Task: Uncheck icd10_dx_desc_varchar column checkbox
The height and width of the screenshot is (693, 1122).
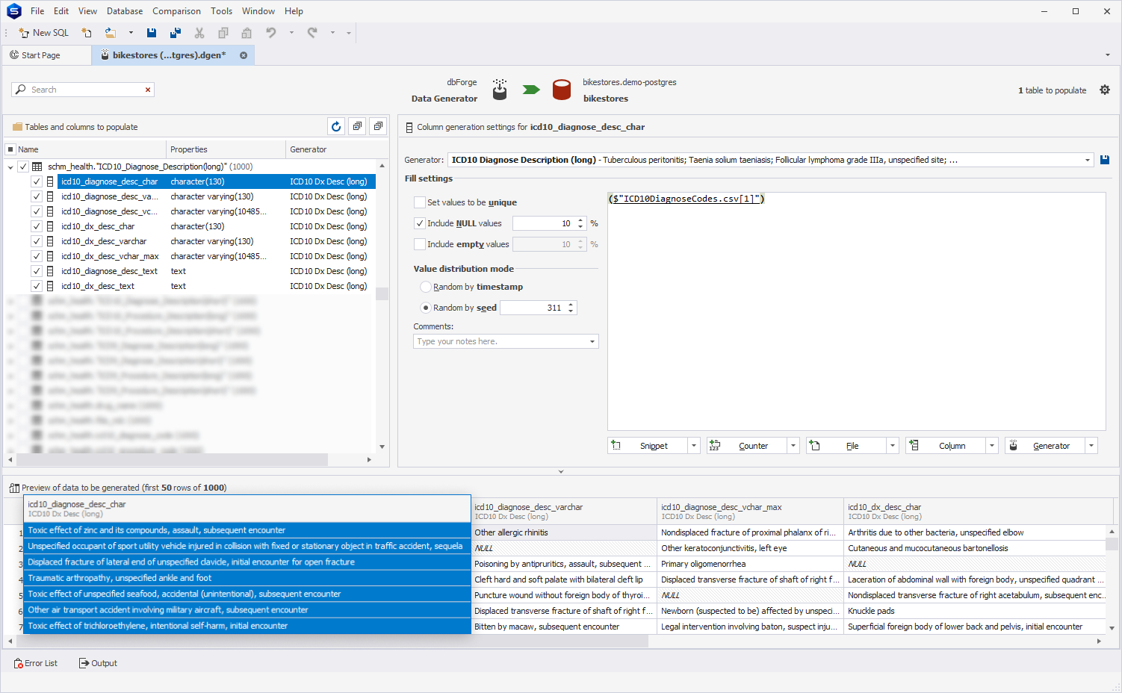Action: tap(36, 241)
